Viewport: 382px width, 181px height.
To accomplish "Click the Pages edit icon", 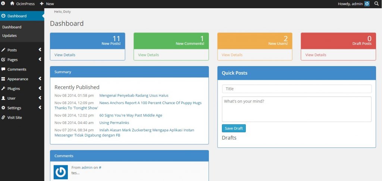I will click(x=3, y=60).
